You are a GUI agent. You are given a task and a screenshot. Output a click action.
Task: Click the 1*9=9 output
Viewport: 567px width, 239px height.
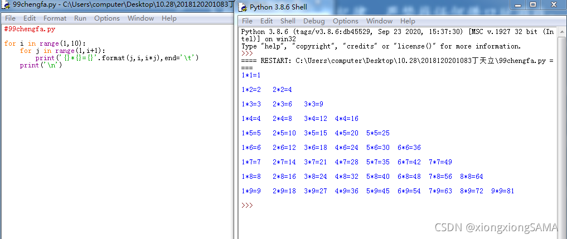(251, 191)
